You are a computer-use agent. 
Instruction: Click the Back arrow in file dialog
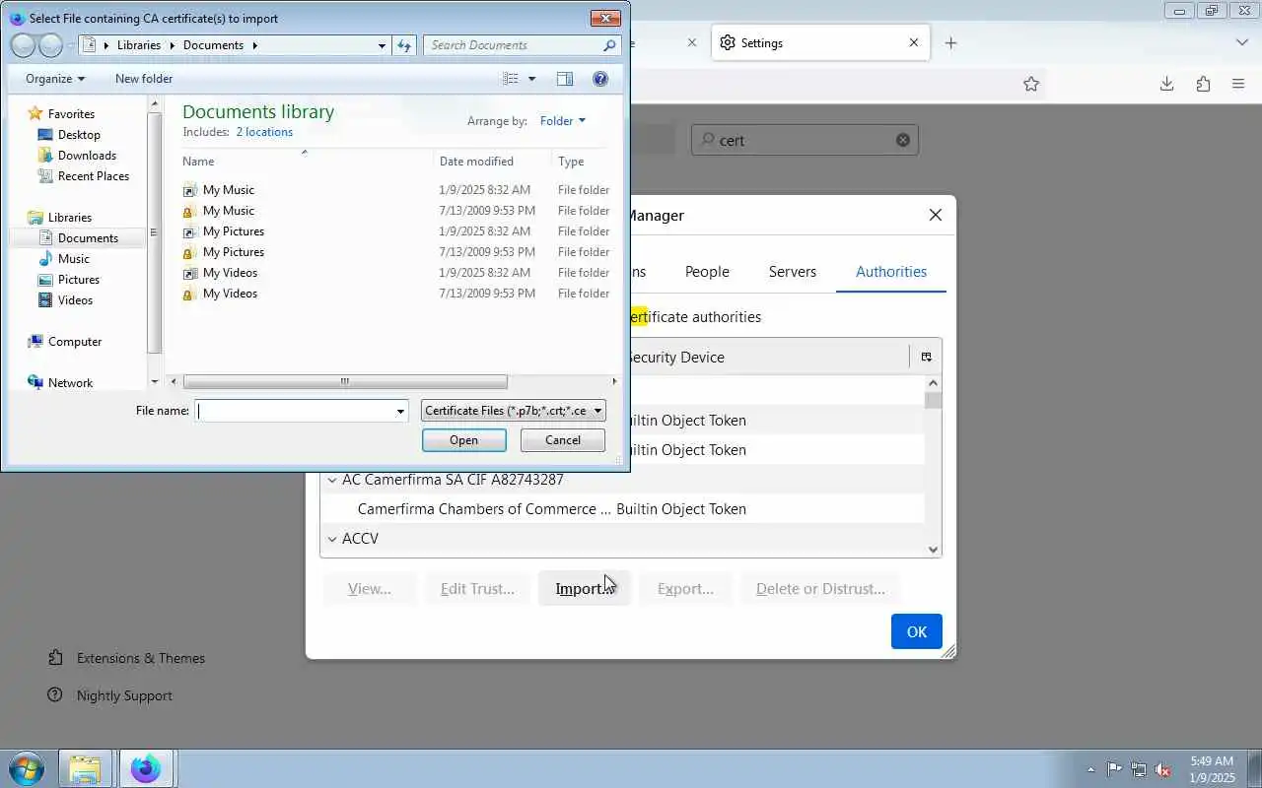click(24, 45)
